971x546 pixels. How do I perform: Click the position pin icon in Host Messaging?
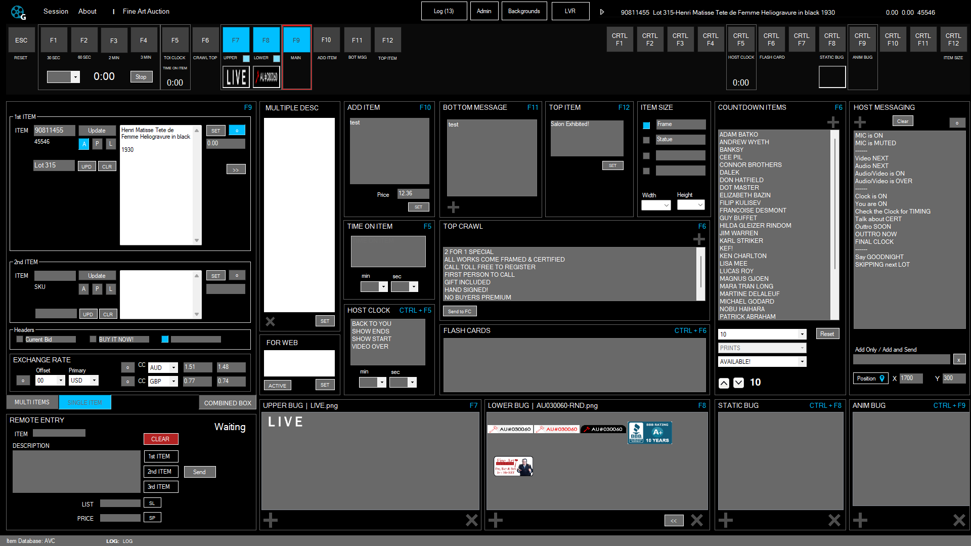pyautogui.click(x=881, y=378)
